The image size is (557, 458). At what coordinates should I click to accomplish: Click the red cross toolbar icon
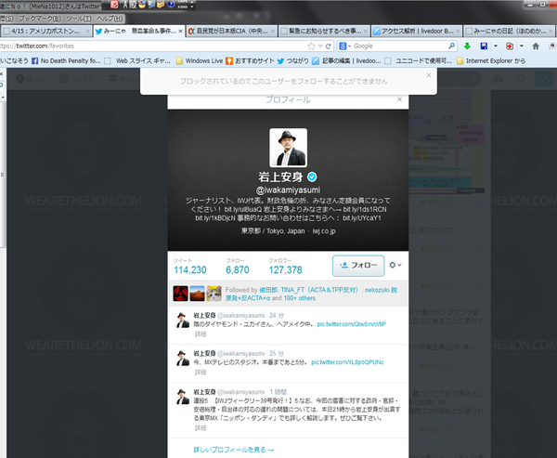click(510, 46)
